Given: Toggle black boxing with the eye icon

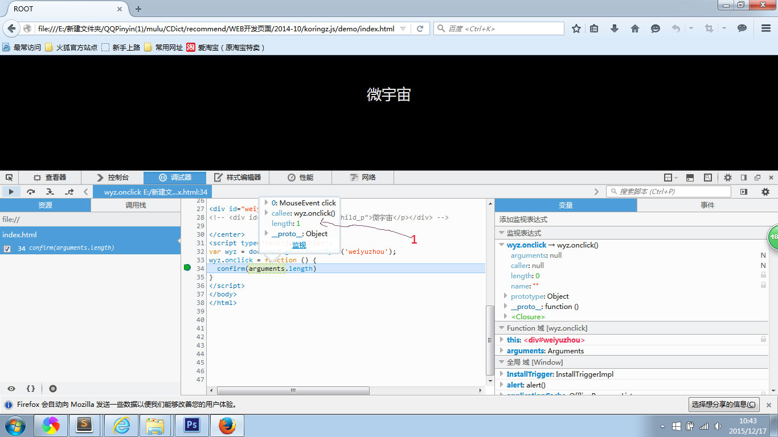Looking at the screenshot, I should [11, 389].
